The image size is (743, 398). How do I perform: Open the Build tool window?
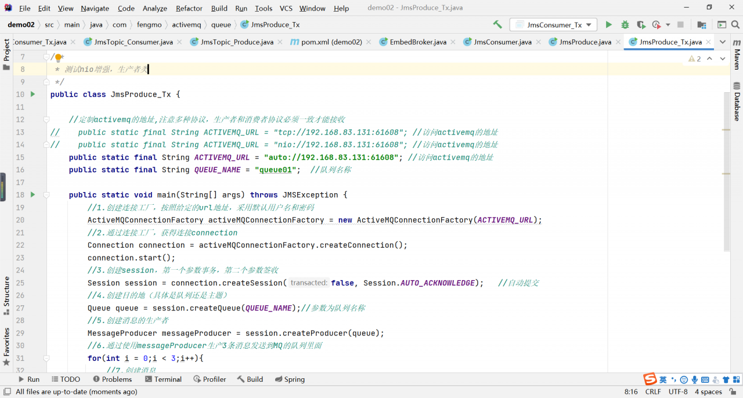pyautogui.click(x=250, y=379)
